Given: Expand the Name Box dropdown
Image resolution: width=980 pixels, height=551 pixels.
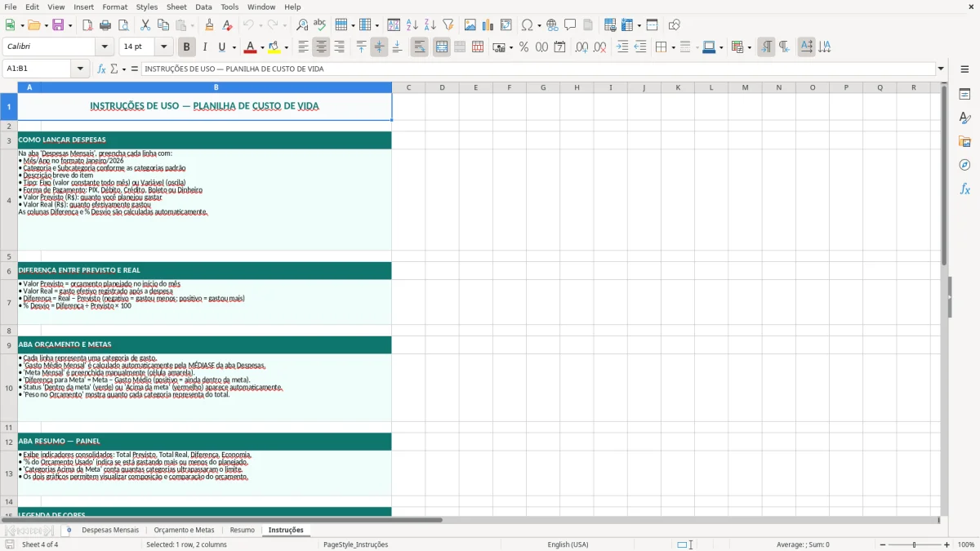Looking at the screenshot, I should pyautogui.click(x=81, y=69).
